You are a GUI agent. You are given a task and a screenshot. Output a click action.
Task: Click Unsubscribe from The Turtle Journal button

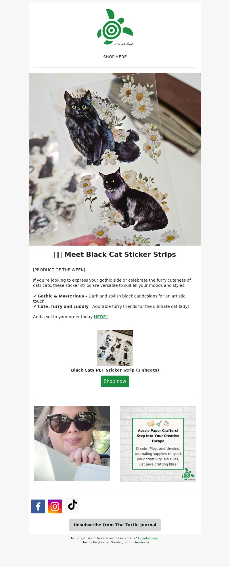click(115, 525)
